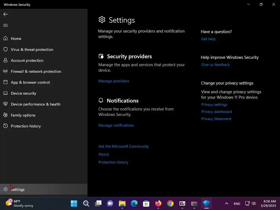The height and width of the screenshot is (210, 280).
Task: Open File Explorer from taskbar
Action: [122, 203]
